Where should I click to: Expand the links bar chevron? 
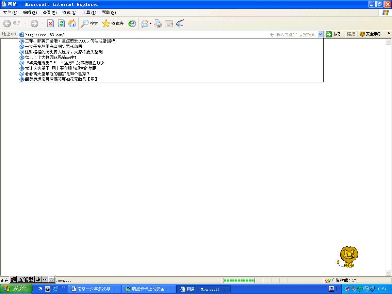389,33
